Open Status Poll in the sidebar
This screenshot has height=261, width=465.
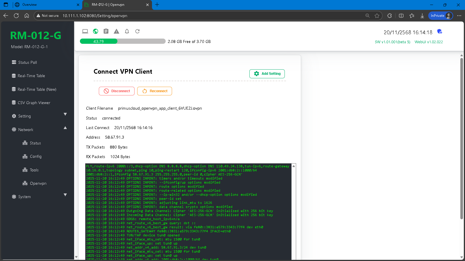coord(24,62)
